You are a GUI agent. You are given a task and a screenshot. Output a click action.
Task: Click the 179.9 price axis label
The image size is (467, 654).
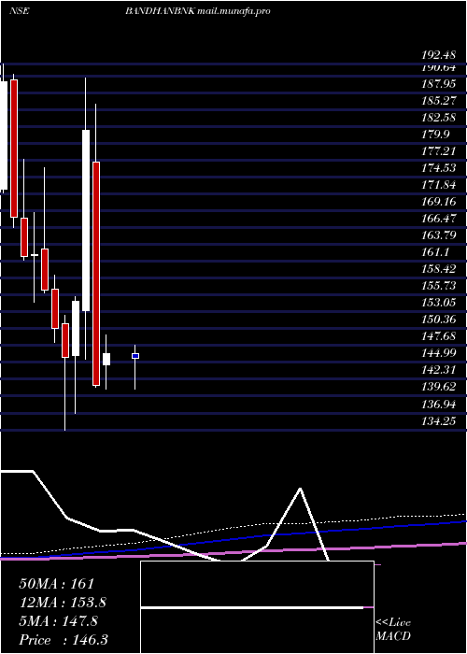click(436, 134)
